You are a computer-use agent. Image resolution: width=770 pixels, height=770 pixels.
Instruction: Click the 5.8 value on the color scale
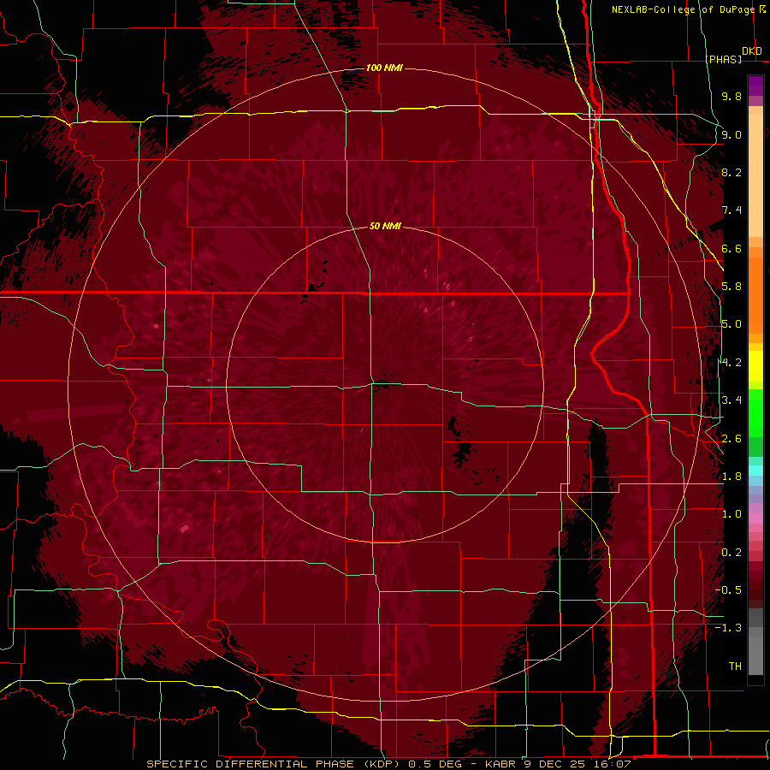pyautogui.click(x=731, y=287)
